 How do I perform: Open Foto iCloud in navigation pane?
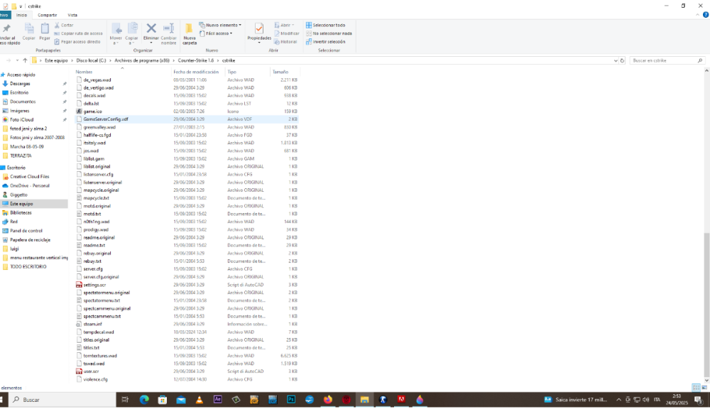[x=22, y=120]
